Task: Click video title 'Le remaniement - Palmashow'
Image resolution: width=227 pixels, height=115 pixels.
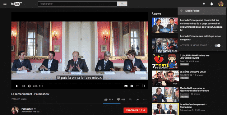Action: 30,94
